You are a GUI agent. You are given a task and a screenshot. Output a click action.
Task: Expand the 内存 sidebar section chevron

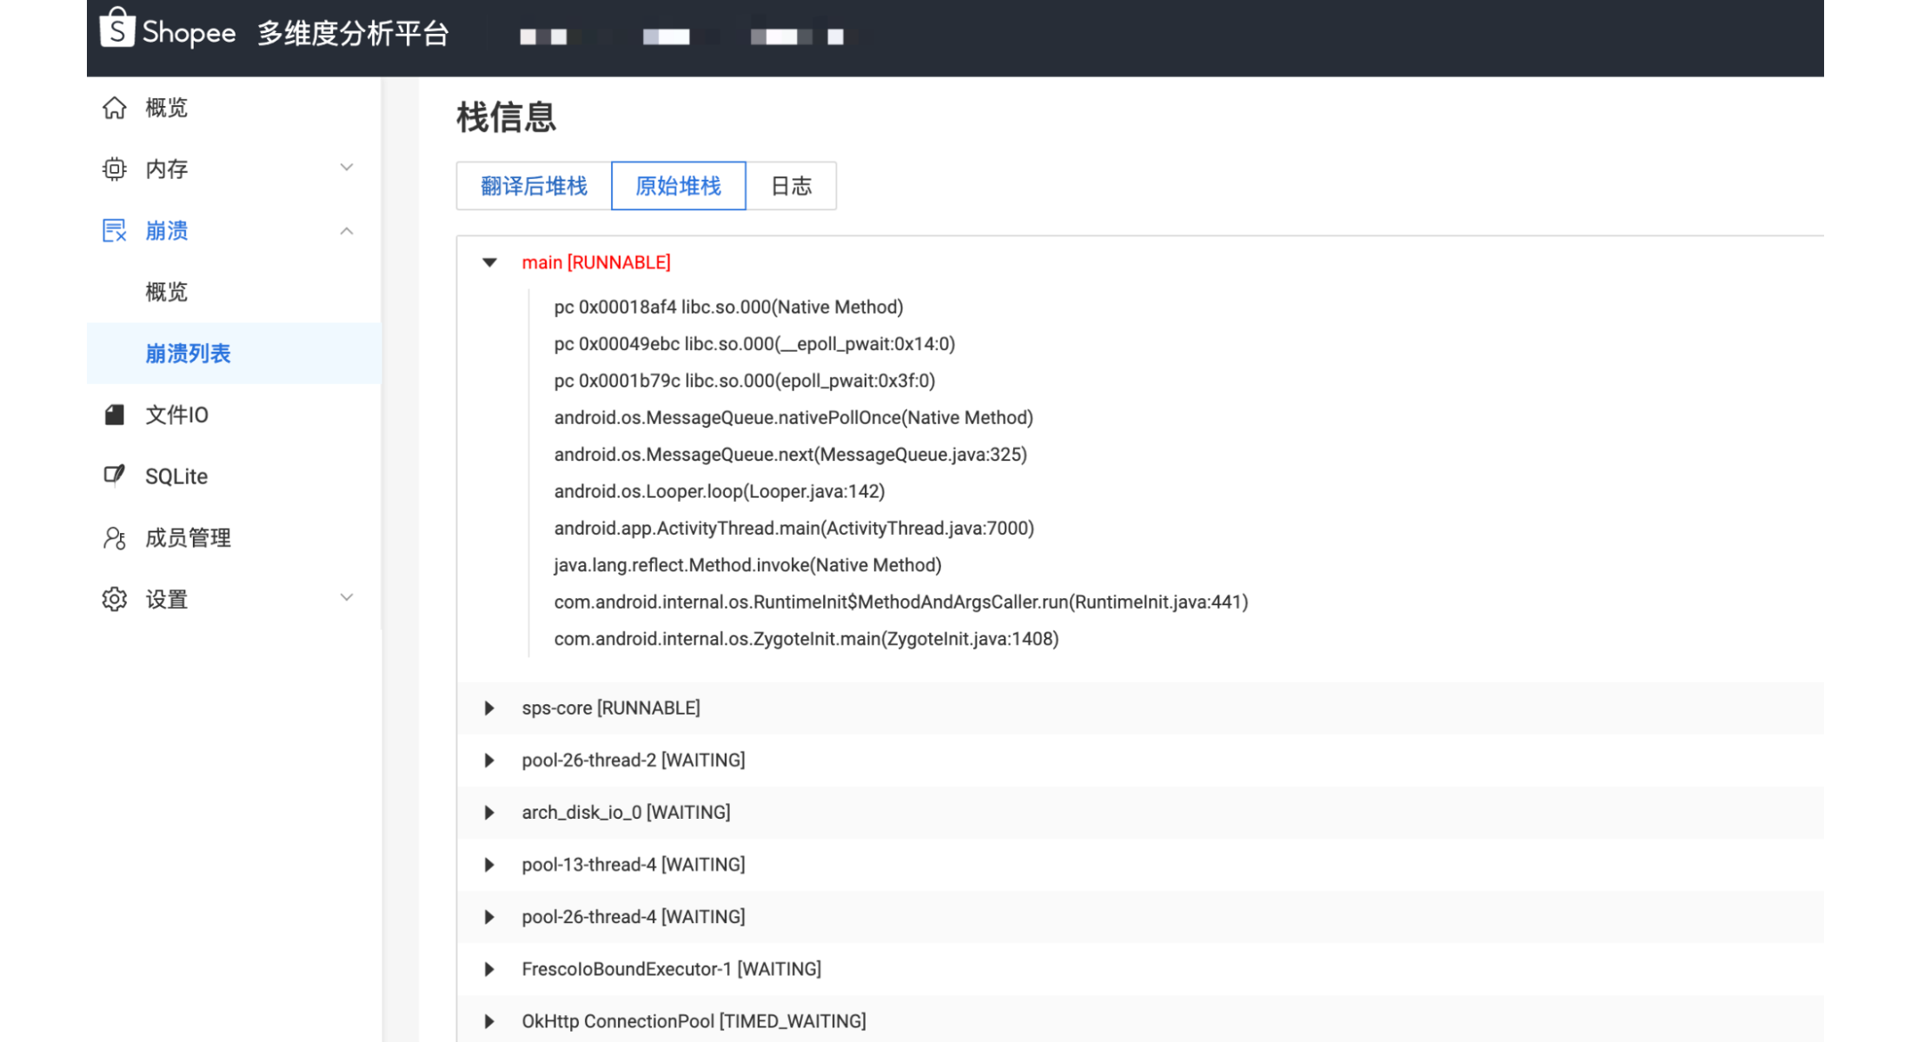tap(347, 167)
